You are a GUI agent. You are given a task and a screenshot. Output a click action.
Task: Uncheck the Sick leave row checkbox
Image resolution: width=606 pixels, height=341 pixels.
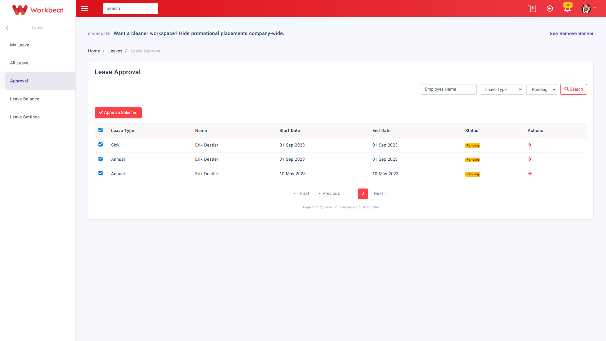pos(100,145)
